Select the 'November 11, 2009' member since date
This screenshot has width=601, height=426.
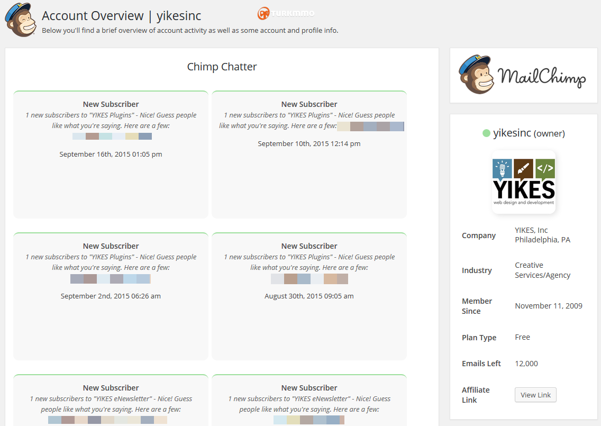pyautogui.click(x=549, y=306)
